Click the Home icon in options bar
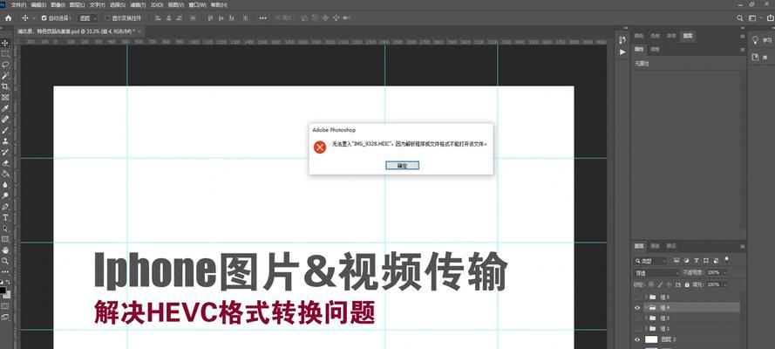The image size is (775, 349). pos(9,17)
